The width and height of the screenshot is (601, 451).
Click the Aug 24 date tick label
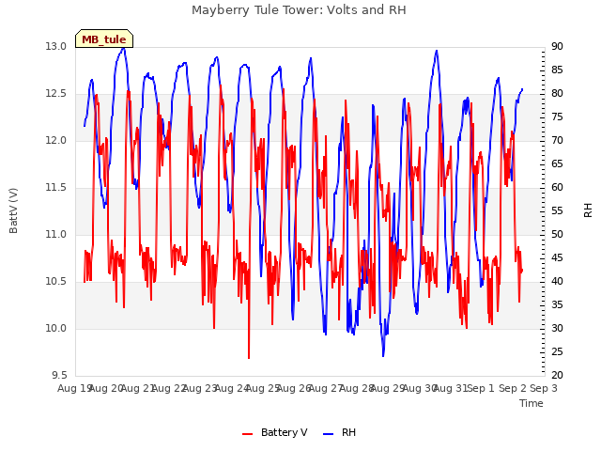coord(232,388)
